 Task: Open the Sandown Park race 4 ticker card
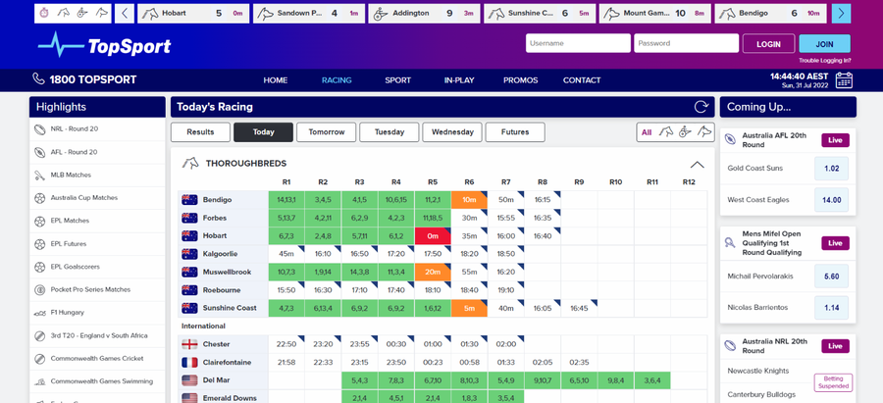click(x=309, y=14)
